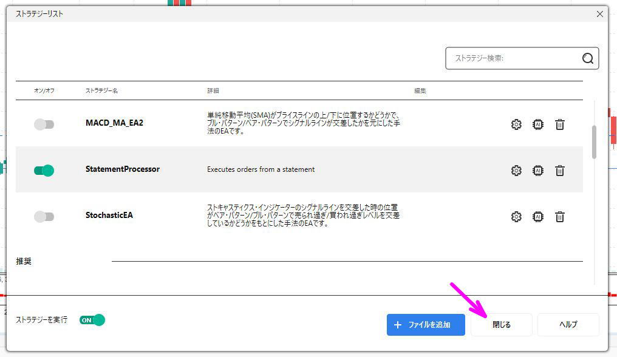Click the AI icon for MACD_MA_EA2
617x357 pixels.
538,124
